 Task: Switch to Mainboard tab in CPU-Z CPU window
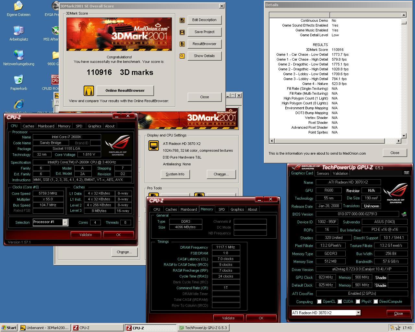point(46,126)
